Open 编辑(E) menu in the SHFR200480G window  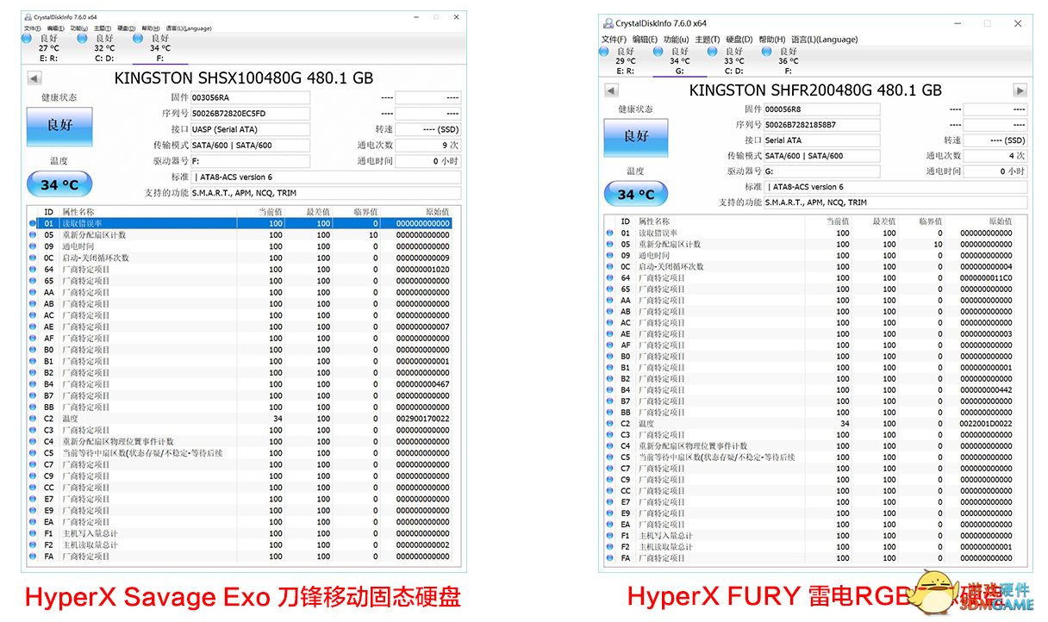[645, 40]
